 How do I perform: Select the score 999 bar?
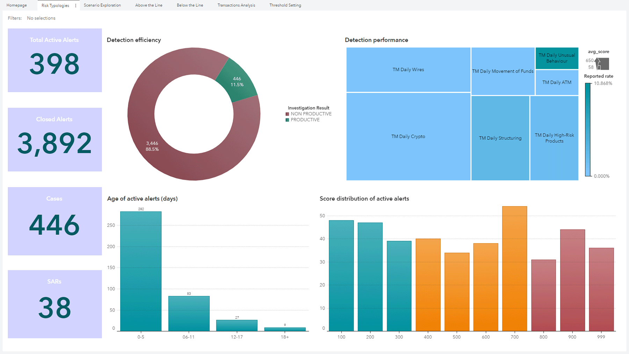(x=601, y=289)
